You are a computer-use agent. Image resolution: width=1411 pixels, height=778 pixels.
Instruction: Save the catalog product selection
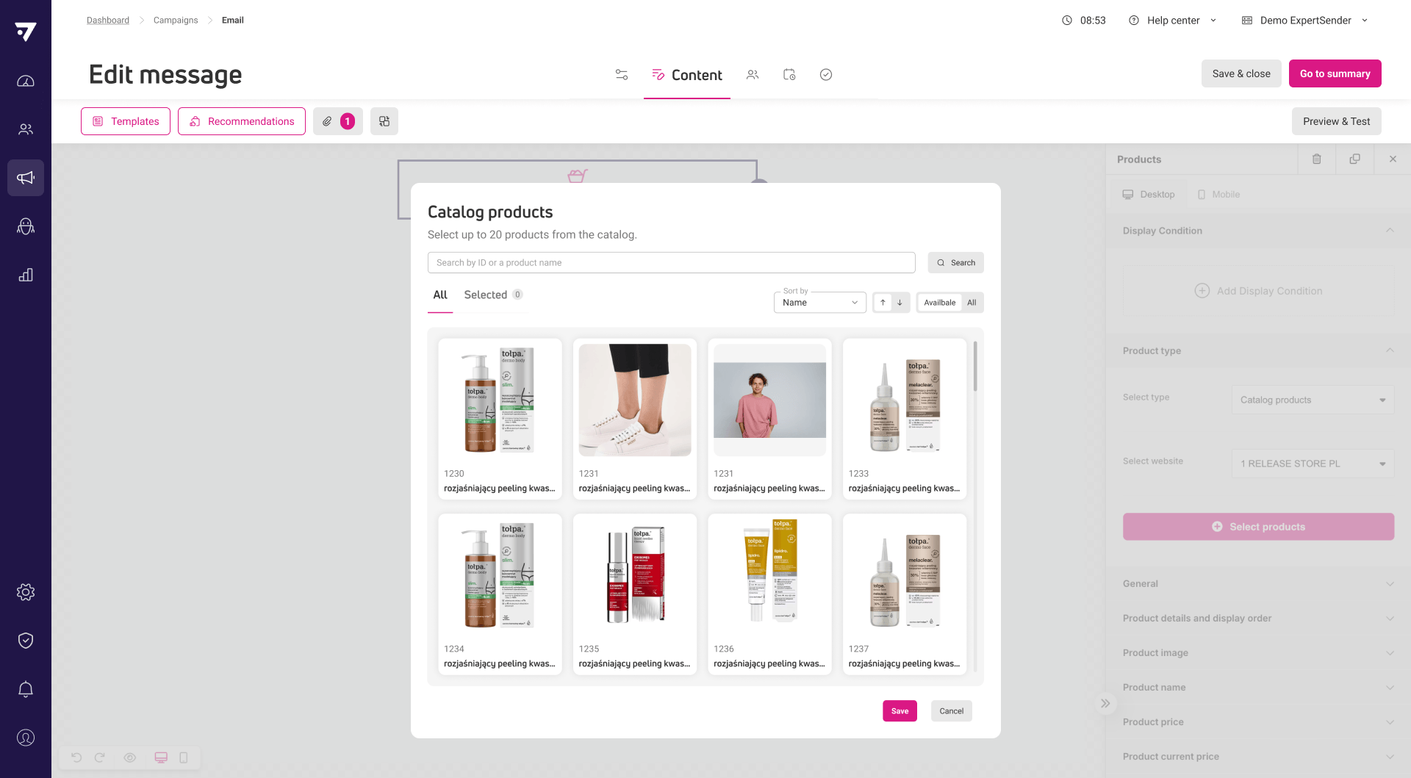pyautogui.click(x=900, y=711)
